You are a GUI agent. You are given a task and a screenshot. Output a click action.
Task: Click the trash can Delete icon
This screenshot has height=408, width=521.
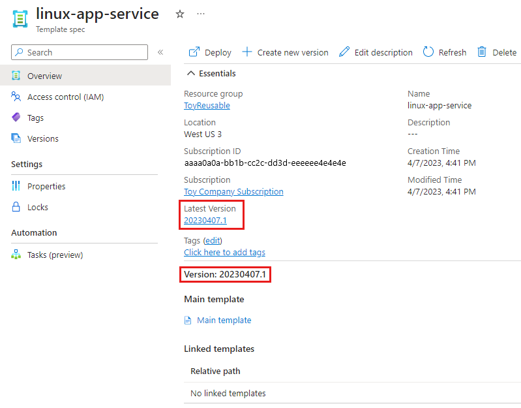482,52
